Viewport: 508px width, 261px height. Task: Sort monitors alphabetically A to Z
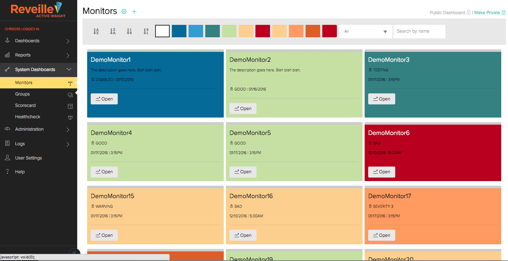click(x=96, y=31)
